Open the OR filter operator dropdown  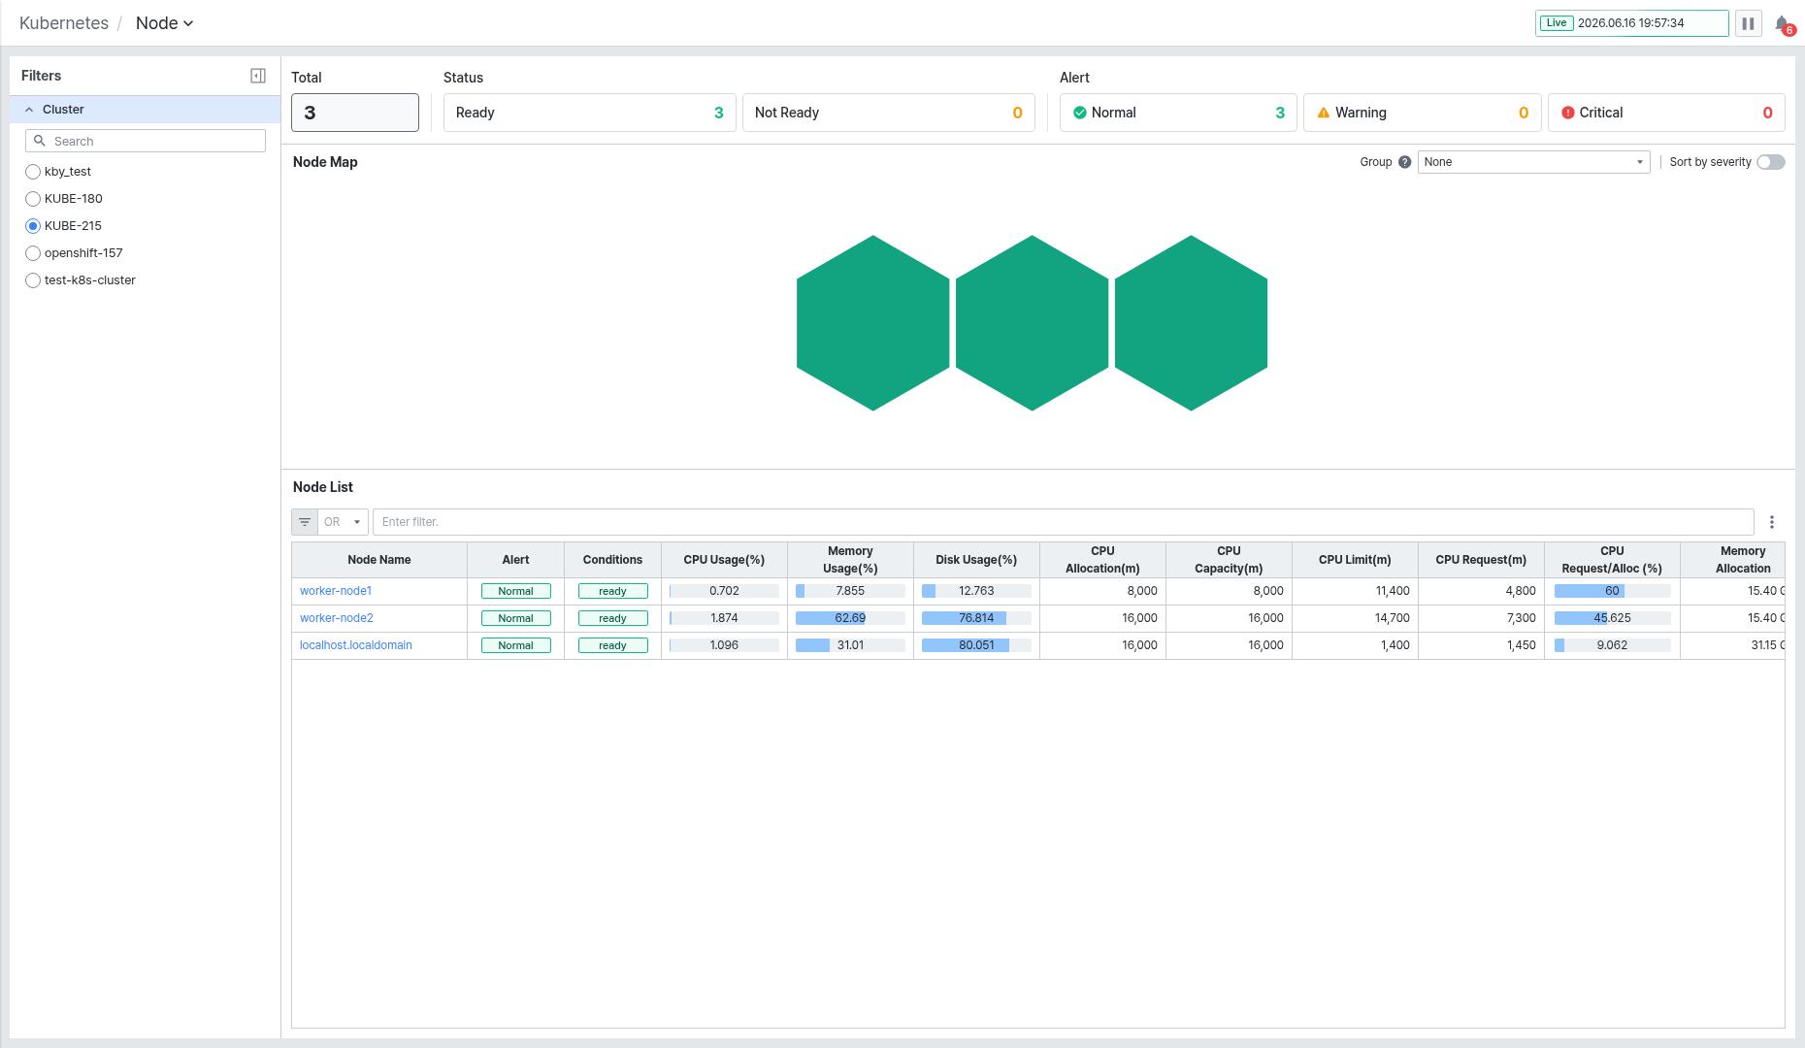coord(343,522)
